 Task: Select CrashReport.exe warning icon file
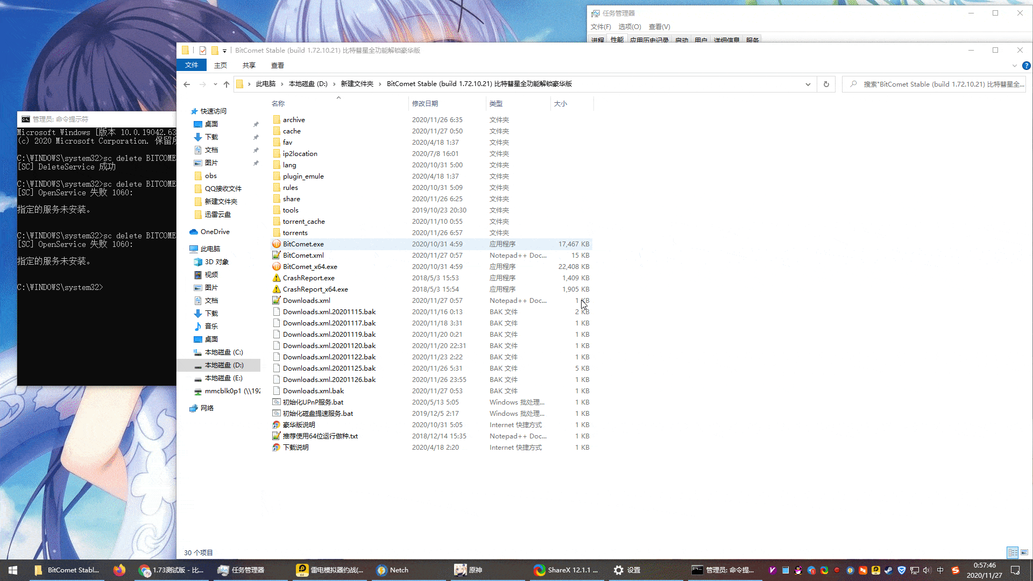point(277,278)
